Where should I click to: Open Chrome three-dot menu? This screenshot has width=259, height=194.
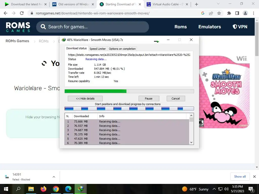click(253, 13)
